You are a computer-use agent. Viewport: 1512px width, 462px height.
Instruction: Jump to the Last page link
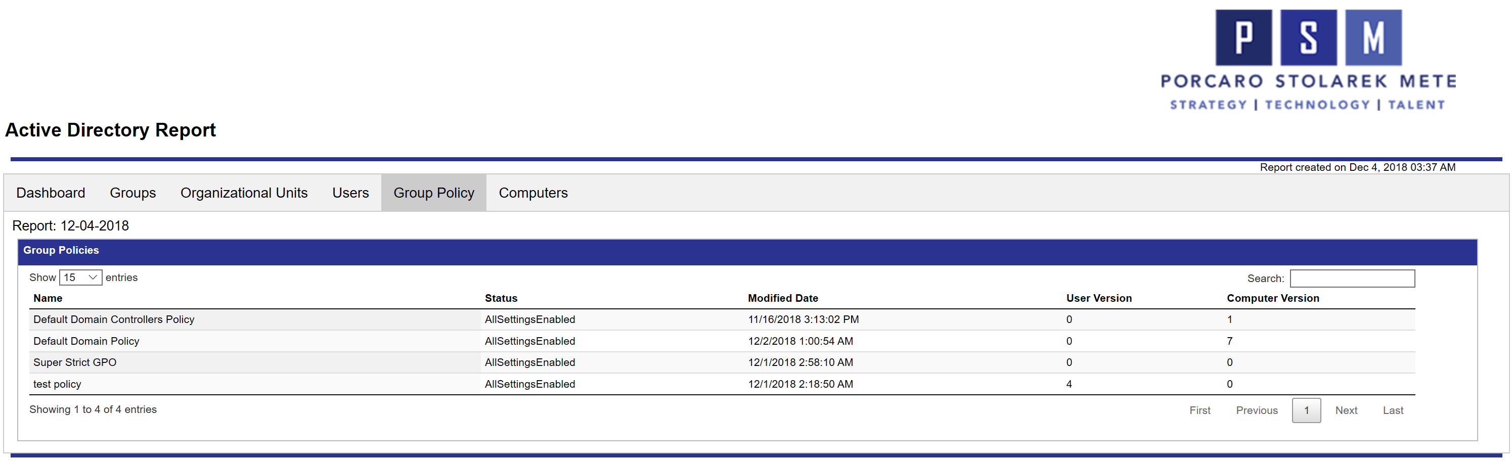[1393, 410]
